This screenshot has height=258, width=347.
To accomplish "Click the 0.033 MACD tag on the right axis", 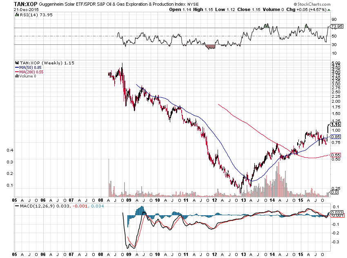I will [337, 212].
